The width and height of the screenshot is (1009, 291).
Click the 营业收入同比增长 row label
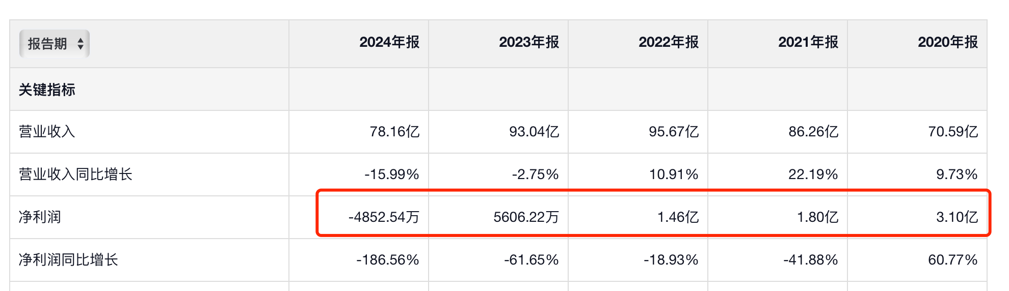pos(75,174)
